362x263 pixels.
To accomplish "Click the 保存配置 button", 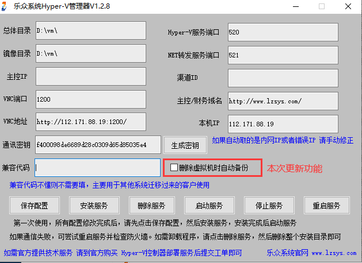I will (x=35, y=206).
